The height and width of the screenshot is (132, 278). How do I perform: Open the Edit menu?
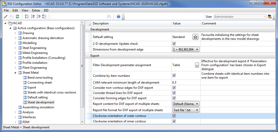[15, 10]
